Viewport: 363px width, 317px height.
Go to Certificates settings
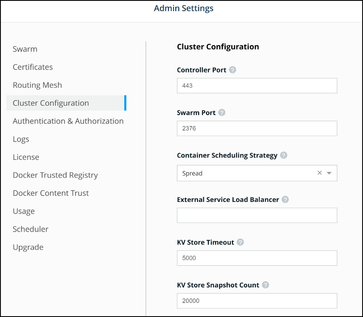tap(33, 67)
